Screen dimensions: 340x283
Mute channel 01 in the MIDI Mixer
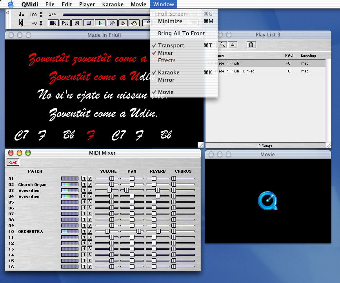[84, 178]
